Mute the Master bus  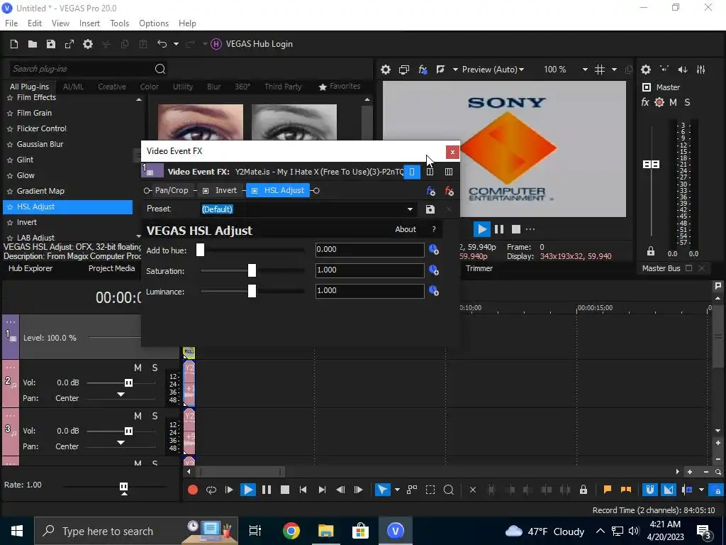point(674,102)
